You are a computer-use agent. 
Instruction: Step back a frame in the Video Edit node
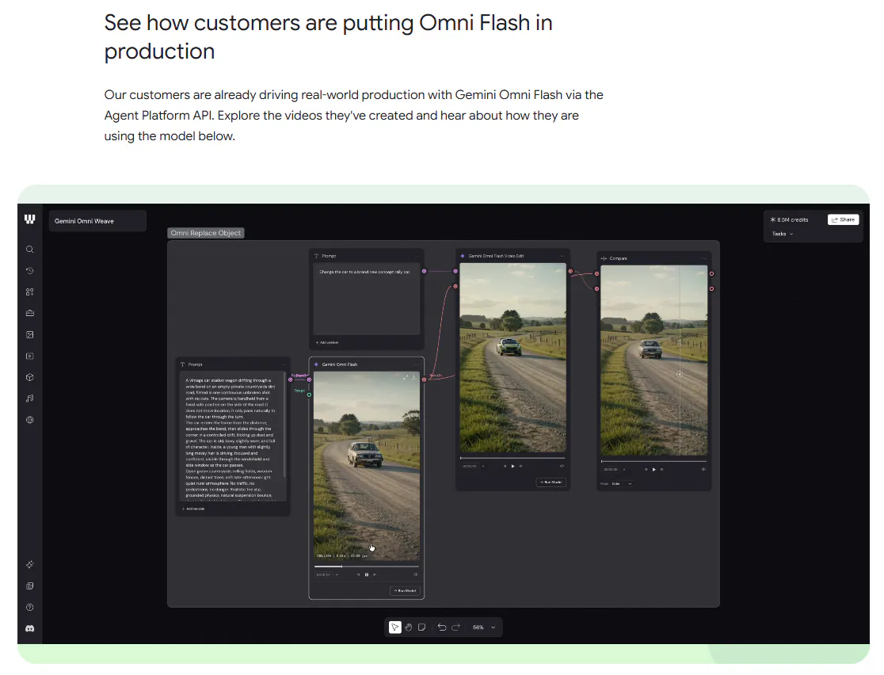pos(505,467)
